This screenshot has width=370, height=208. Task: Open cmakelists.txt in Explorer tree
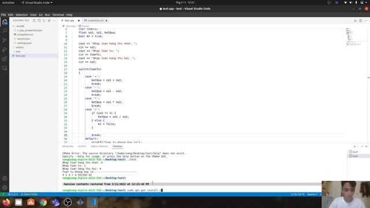pos(25,35)
